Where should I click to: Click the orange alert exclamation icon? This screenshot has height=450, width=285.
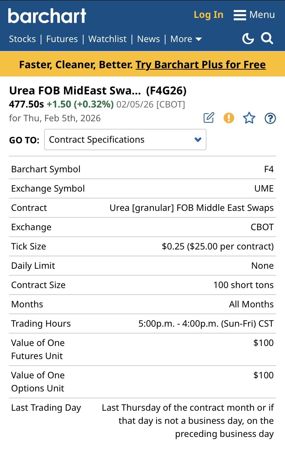229,118
